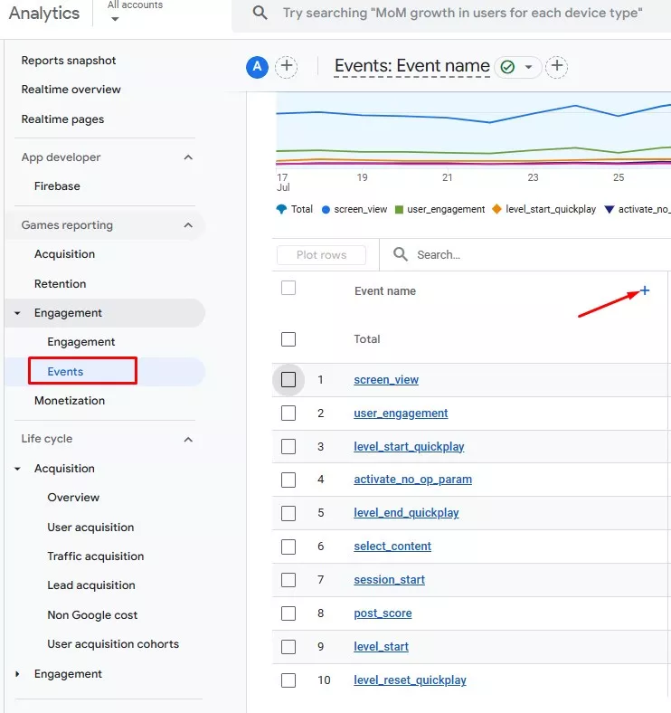Add a secondary dimension with the blue plus
The image size is (671, 713).
point(645,290)
